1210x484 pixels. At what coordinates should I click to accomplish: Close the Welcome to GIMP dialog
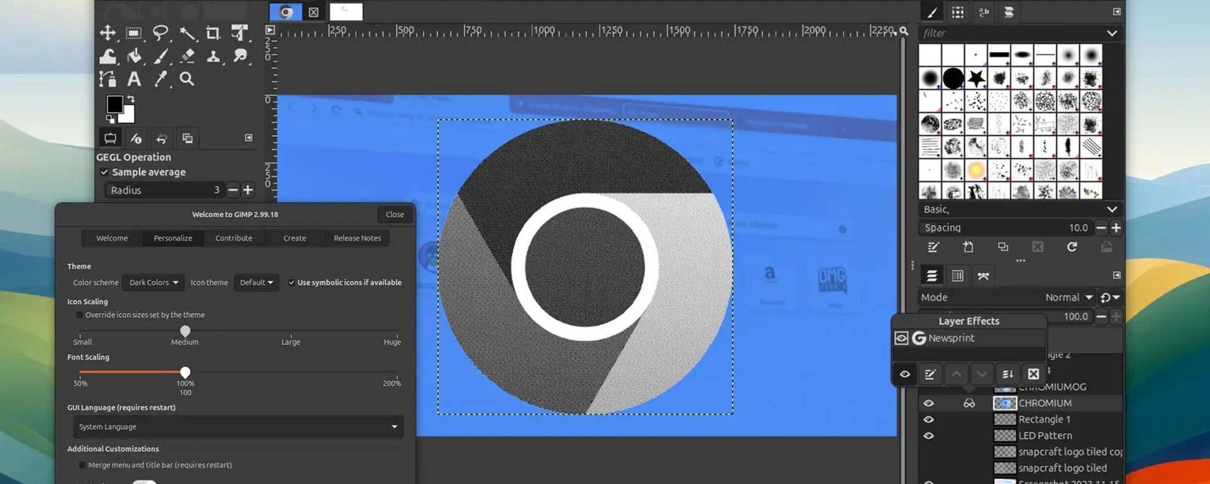tap(394, 215)
